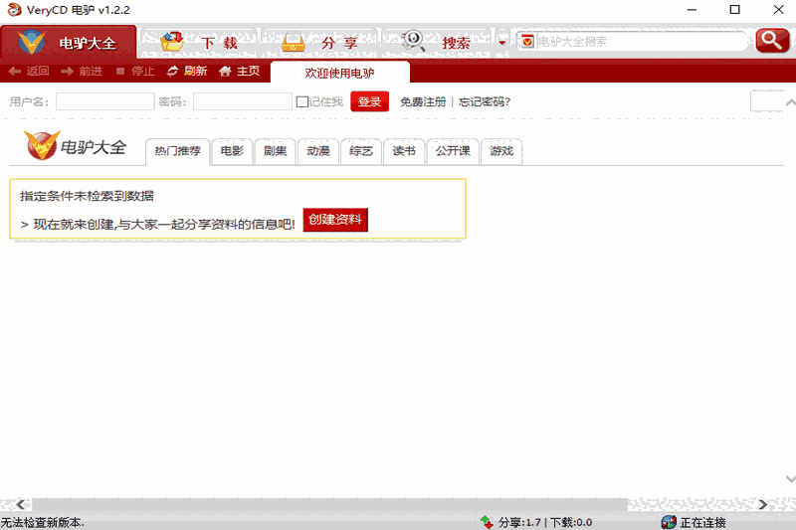The image size is (796, 530).
Task: Switch to the 分享 share tab
Action: [319, 43]
